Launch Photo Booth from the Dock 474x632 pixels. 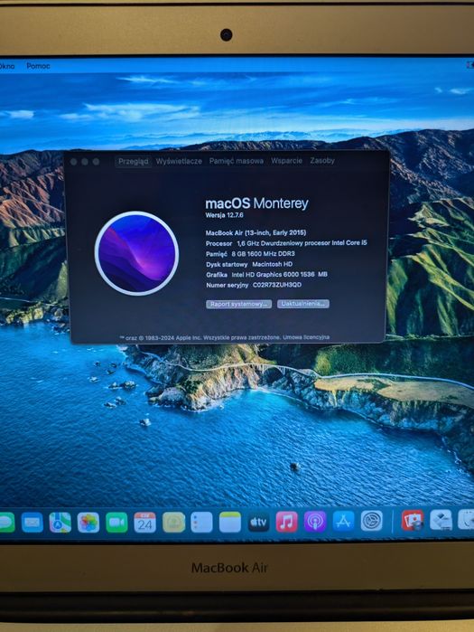[x=413, y=521]
